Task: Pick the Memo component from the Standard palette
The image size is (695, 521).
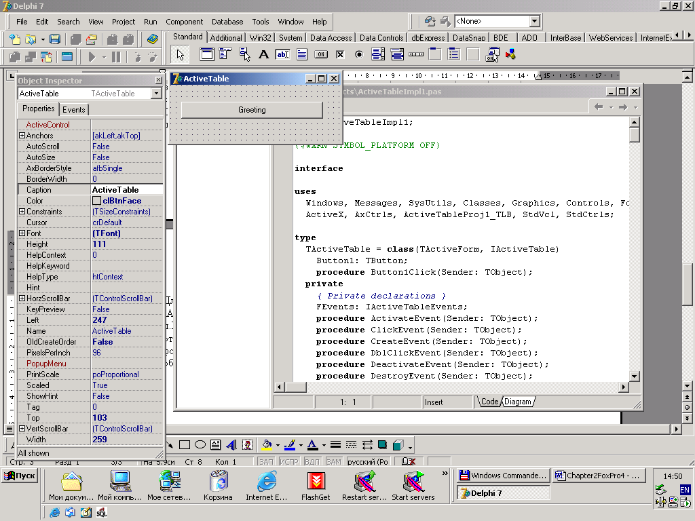Action: (302, 54)
